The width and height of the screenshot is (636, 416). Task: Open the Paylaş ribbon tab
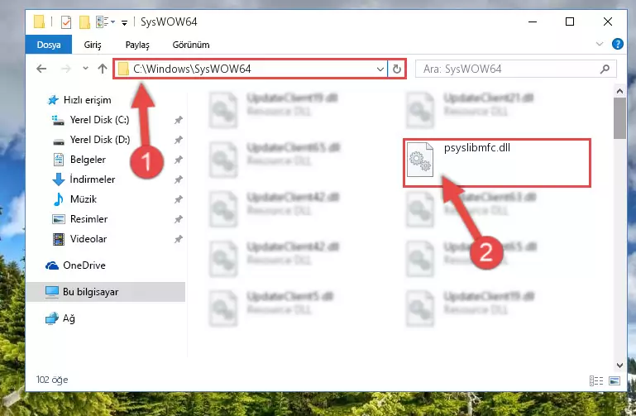(x=137, y=45)
